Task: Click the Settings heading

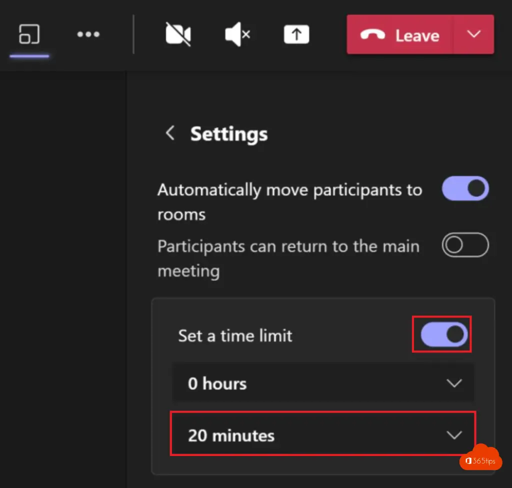Action: tap(229, 134)
